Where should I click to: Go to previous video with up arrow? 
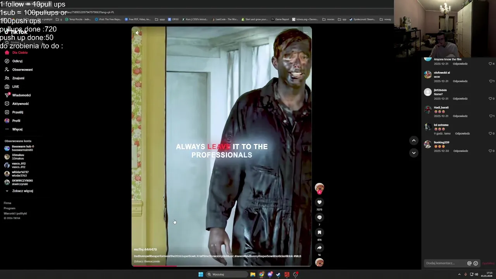coord(413,140)
